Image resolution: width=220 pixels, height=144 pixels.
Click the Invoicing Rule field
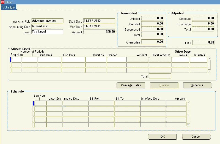47,21
